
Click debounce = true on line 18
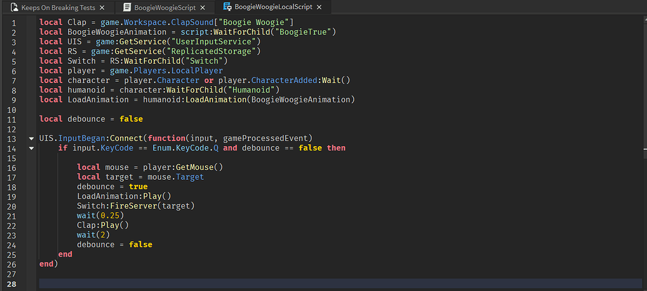[113, 186]
